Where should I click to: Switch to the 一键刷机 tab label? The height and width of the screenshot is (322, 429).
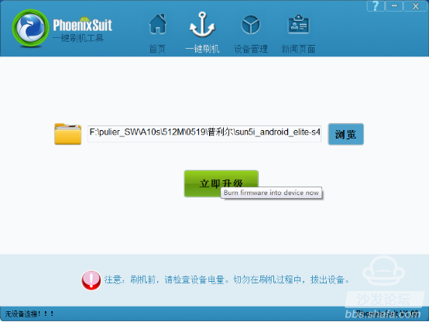(202, 49)
